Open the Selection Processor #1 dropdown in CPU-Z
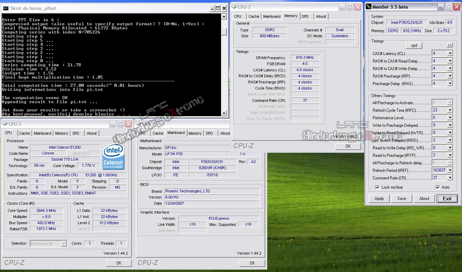 tap(64, 244)
